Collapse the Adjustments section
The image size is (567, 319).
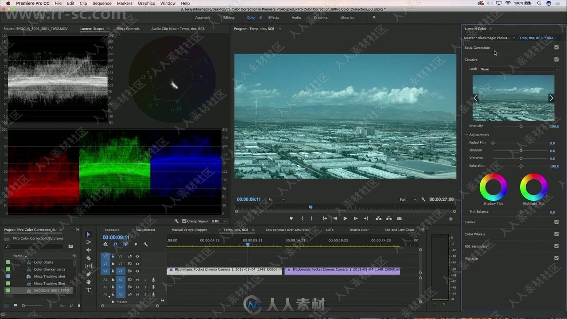[466, 135]
